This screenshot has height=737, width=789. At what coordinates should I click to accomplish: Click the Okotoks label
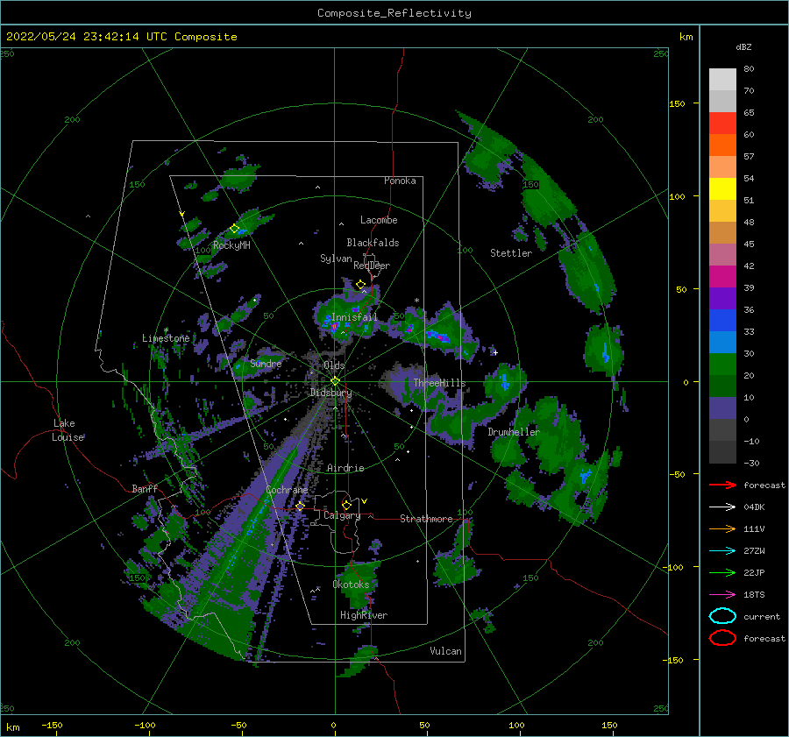point(351,584)
